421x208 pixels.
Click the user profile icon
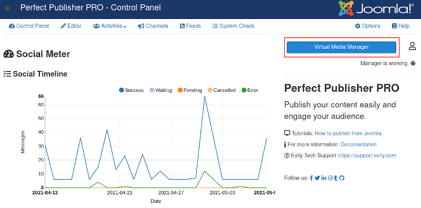(412, 46)
